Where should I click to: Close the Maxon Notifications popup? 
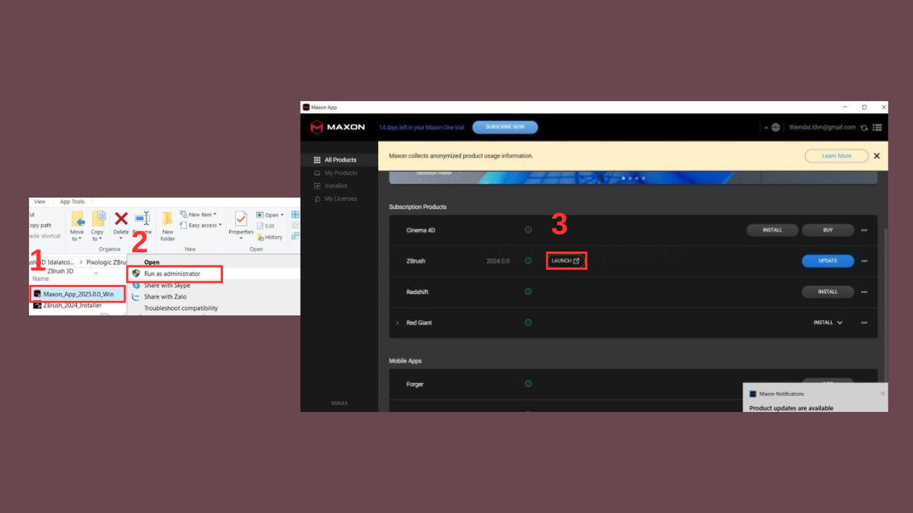pos(883,394)
